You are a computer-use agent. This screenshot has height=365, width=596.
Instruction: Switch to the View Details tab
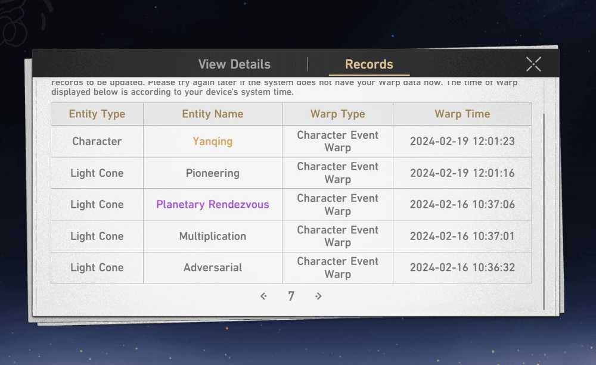[x=234, y=64]
